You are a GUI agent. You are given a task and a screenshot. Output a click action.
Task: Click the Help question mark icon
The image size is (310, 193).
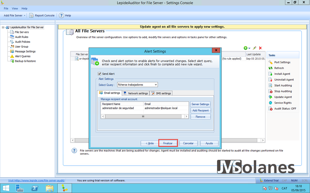[61, 15]
